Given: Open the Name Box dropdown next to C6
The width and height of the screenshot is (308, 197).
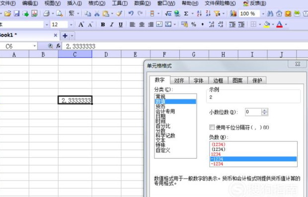Looking at the screenshot, I should (x=35, y=46).
